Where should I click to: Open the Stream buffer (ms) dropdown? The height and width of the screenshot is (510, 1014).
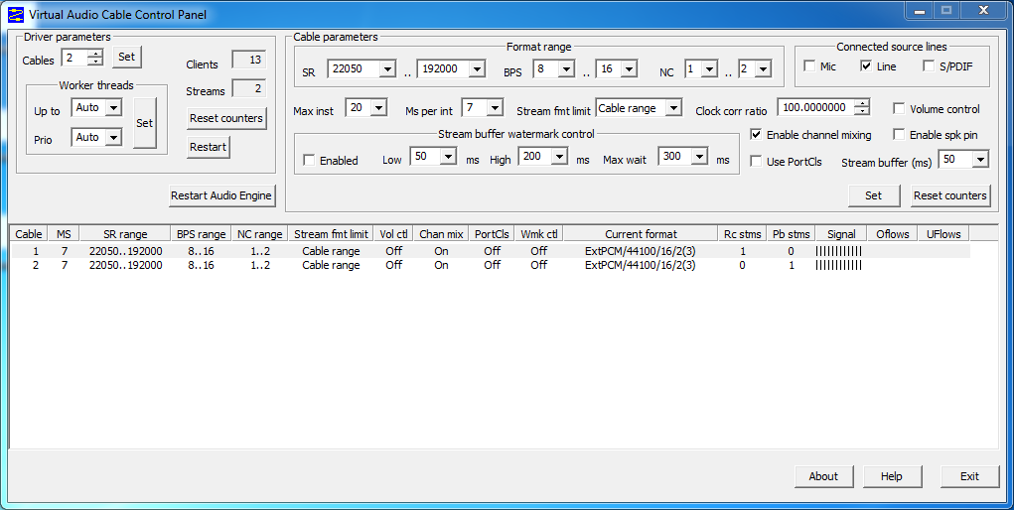(x=980, y=159)
